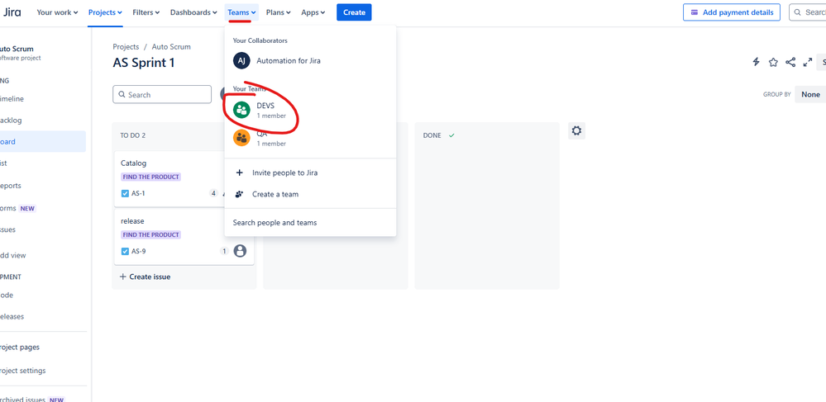Open the Projects dropdown menu
This screenshot has width=826, height=402.
coord(105,12)
